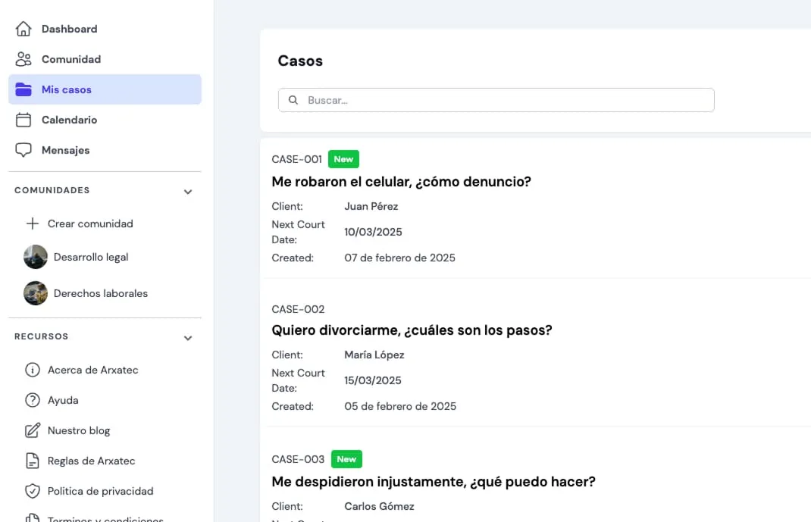Click the CASE-002 identifier
This screenshot has height=522, width=811.
(x=298, y=309)
